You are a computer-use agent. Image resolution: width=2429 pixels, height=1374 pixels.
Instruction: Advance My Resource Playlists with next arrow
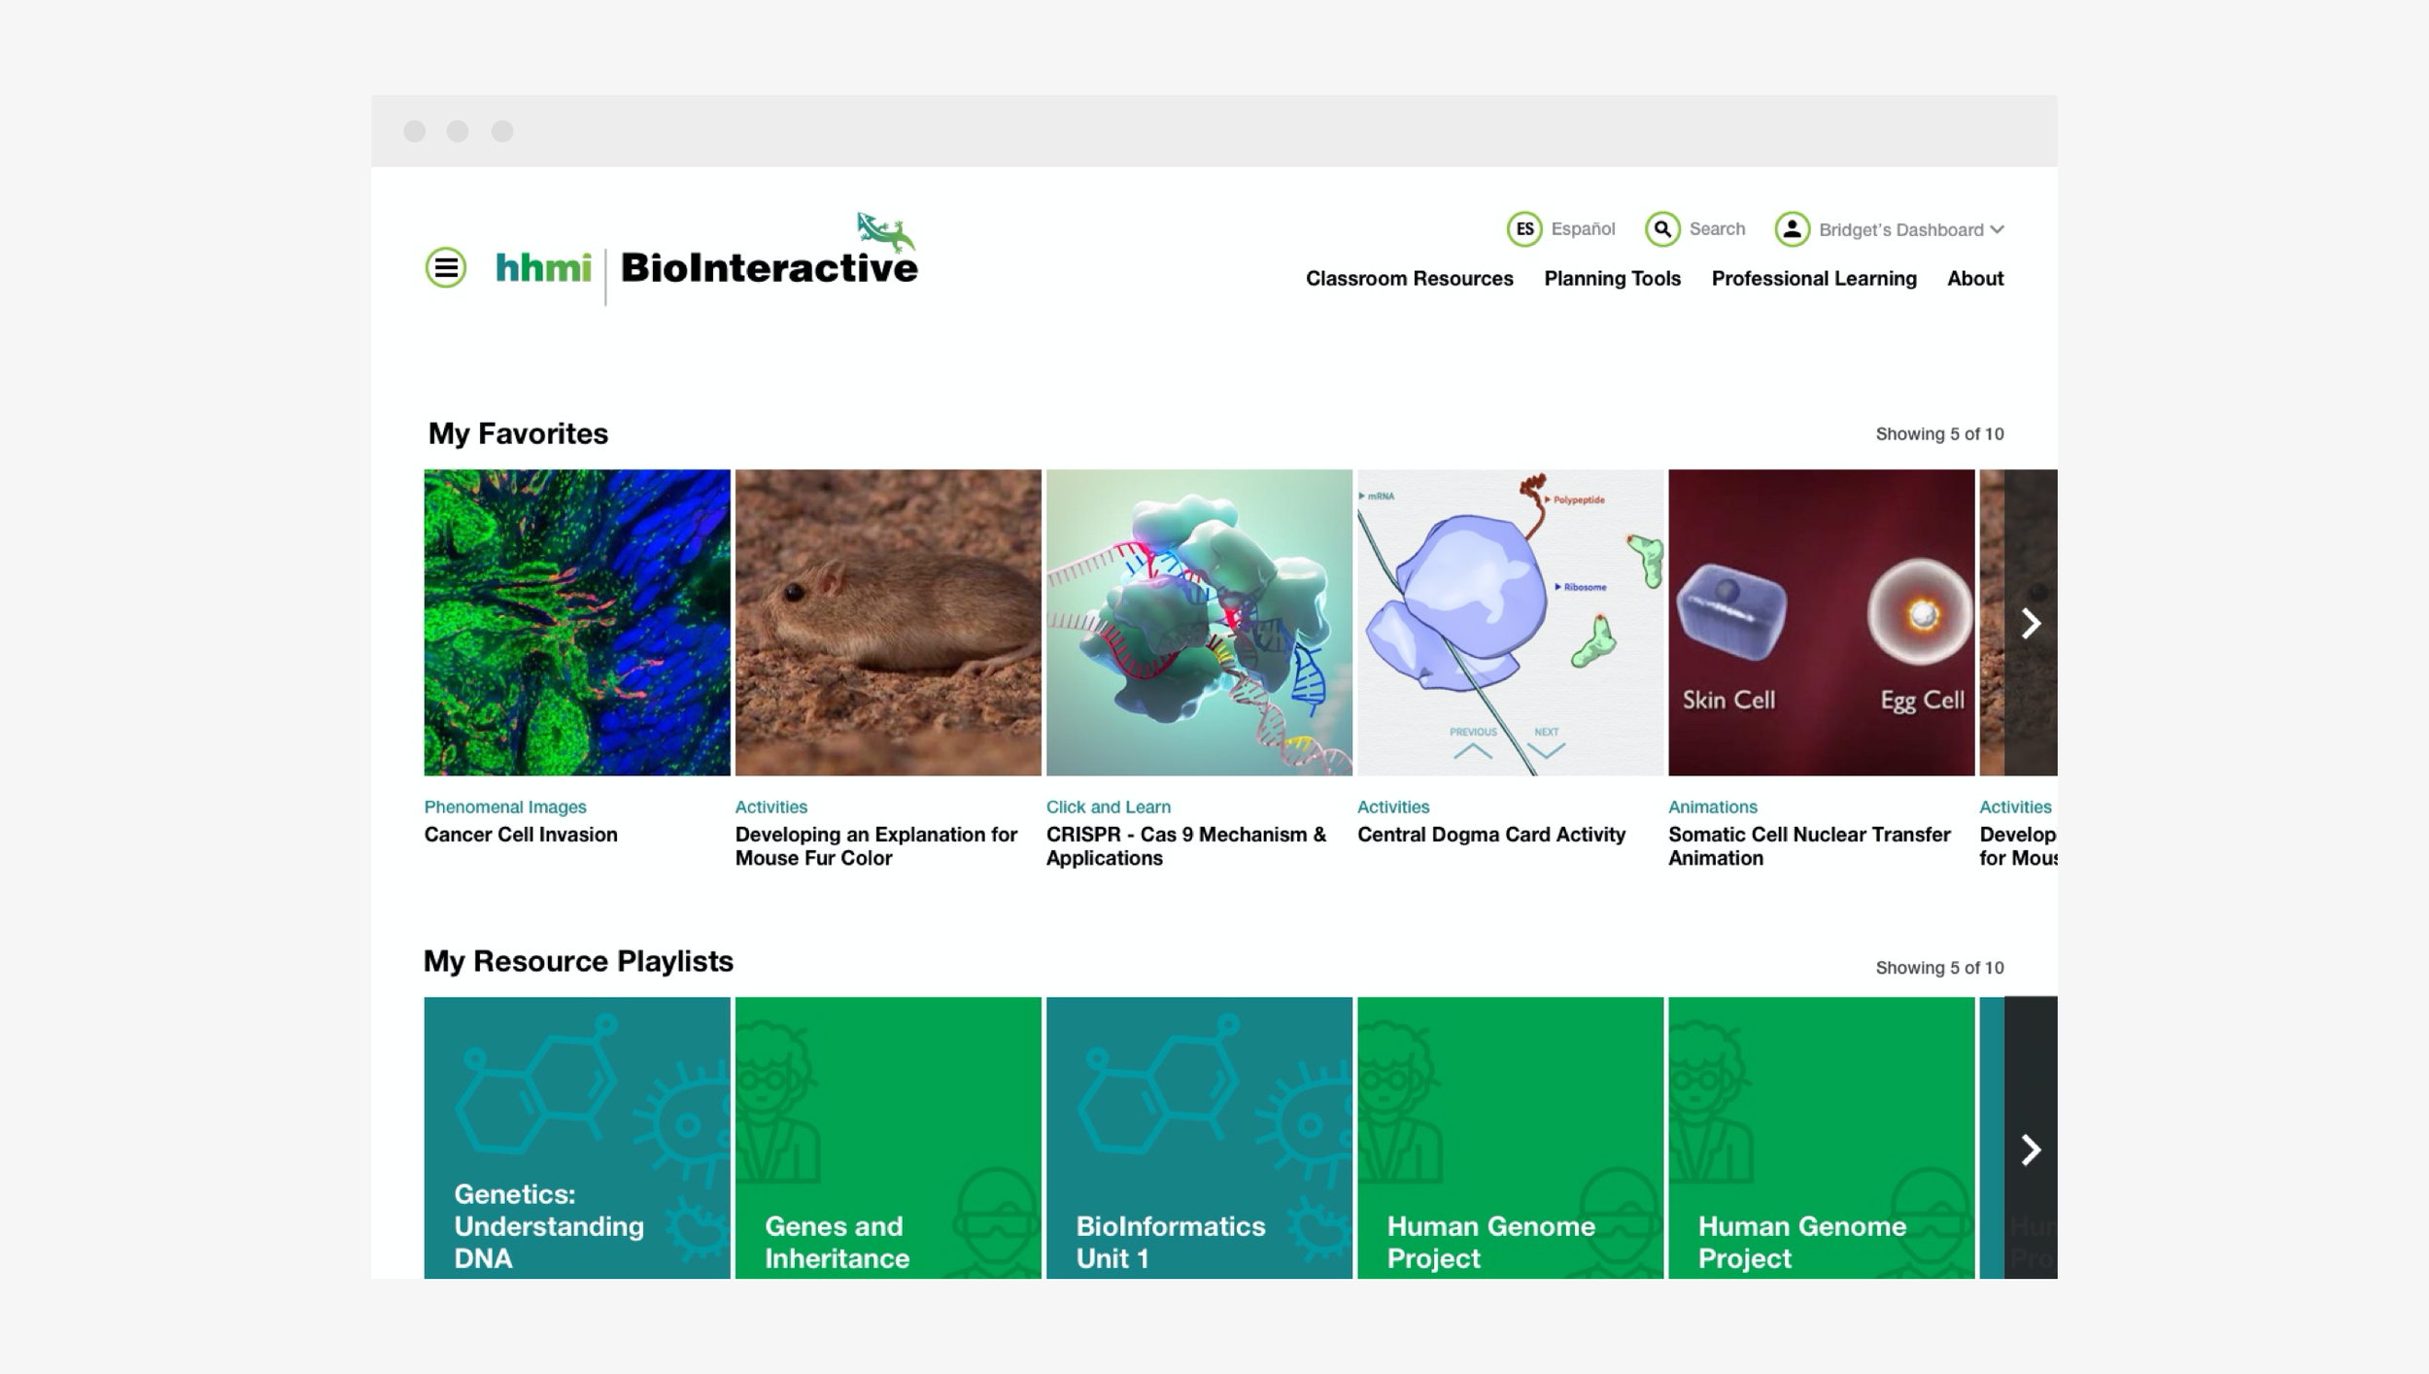pos(2030,1150)
